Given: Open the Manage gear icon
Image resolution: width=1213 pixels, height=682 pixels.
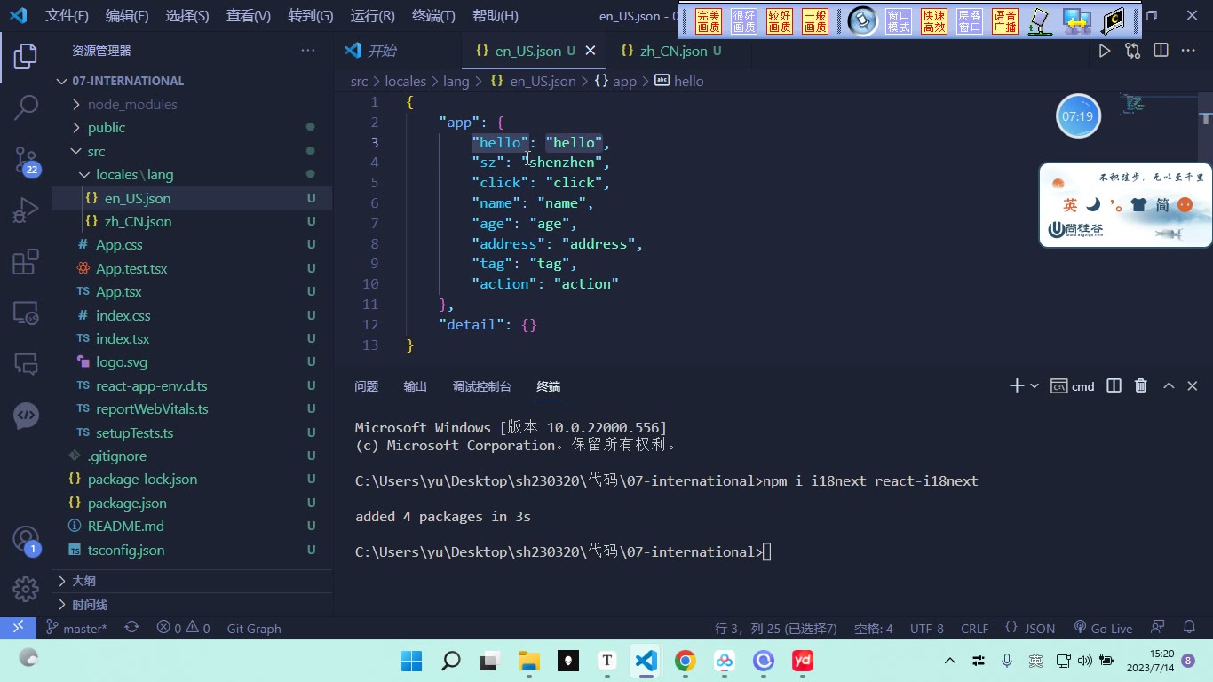Looking at the screenshot, I should (x=26, y=589).
